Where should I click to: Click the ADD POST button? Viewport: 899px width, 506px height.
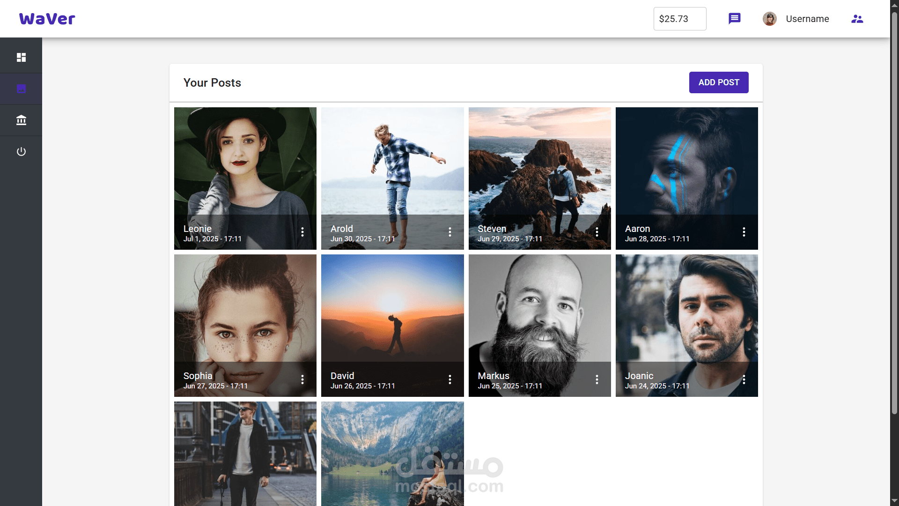[x=718, y=82]
